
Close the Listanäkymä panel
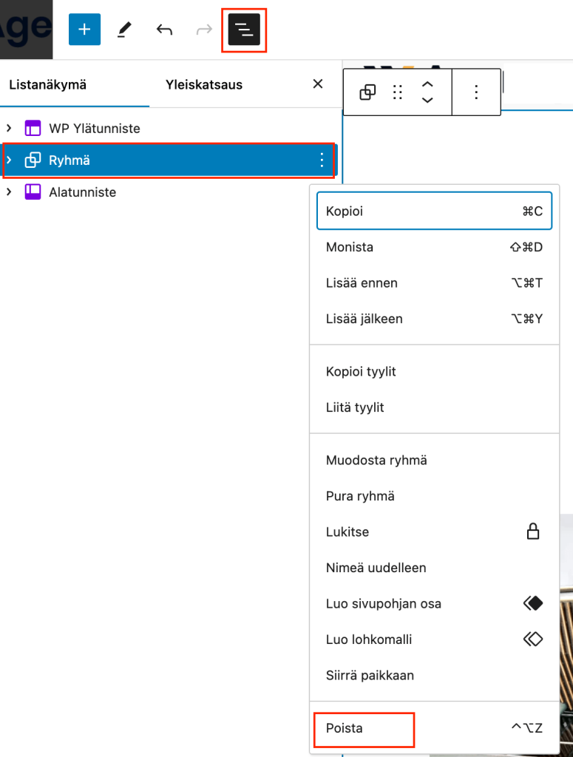click(x=318, y=84)
